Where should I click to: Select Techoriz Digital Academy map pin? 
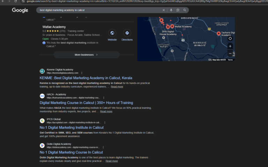click(x=218, y=33)
